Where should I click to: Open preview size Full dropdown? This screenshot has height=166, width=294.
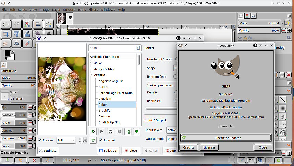[66, 140]
